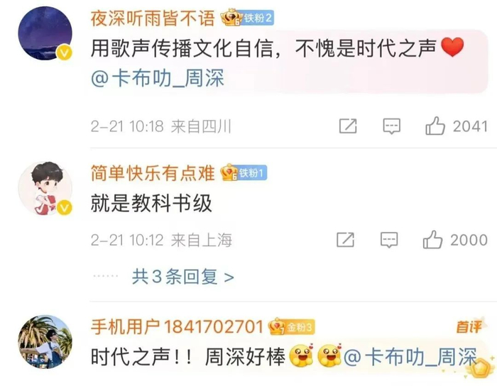Tap the 铁粉2 fan badge

tap(248, 18)
